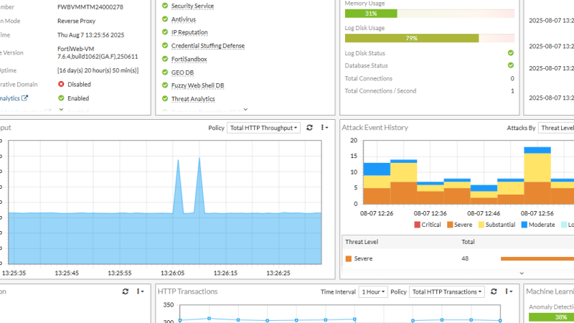Screen dimensions: 574x323
Task: Open the Total HTTP Transactions policy dropdown
Action: coord(447,292)
